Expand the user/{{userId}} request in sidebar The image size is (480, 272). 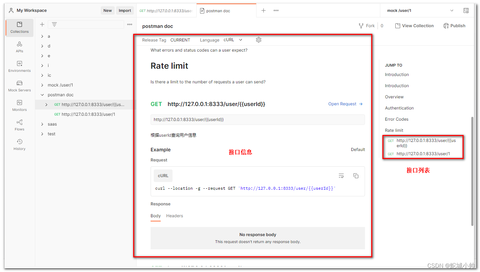pyautogui.click(x=46, y=105)
